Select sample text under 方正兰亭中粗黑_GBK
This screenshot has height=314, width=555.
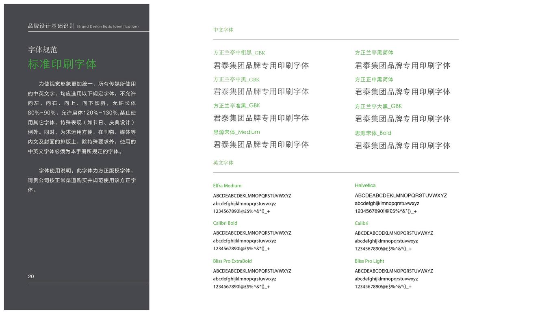tap(261, 65)
